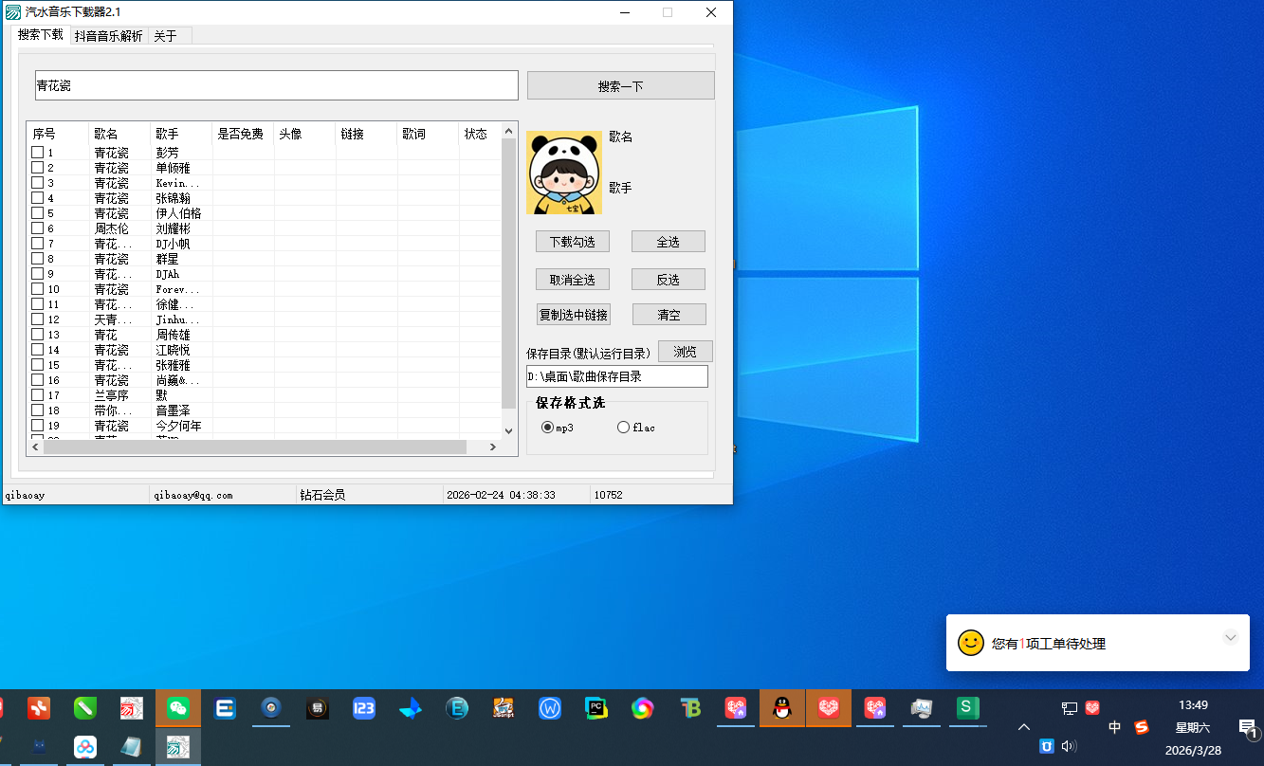
Task: Open the round blue disc taskbar icon
Action: (x=271, y=708)
